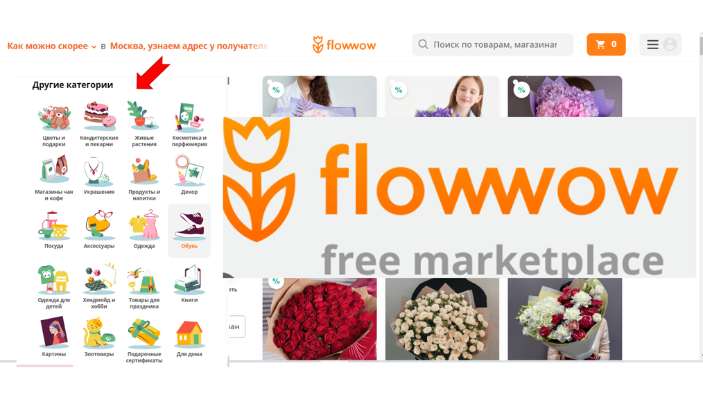Go to flowwow home via header logo

(x=345, y=45)
